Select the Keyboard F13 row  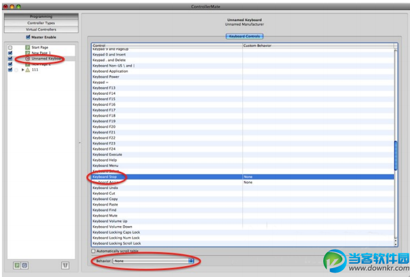click(243, 88)
